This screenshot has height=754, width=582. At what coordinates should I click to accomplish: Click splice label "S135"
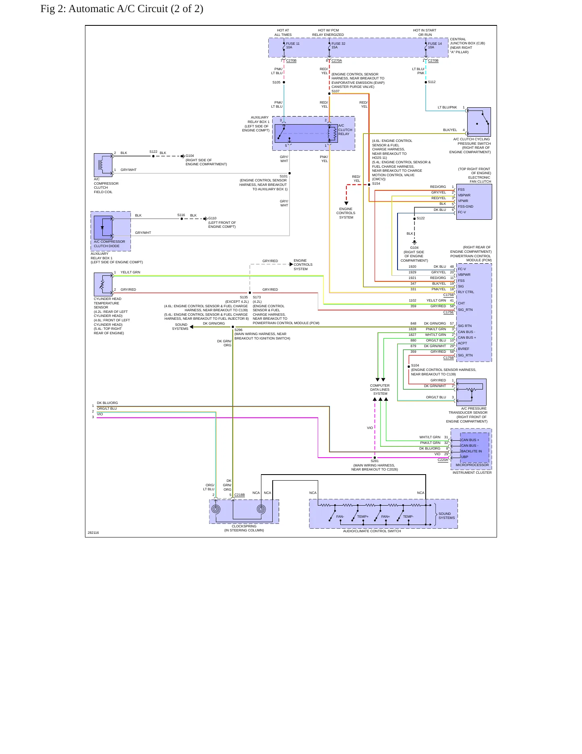tap(244, 297)
